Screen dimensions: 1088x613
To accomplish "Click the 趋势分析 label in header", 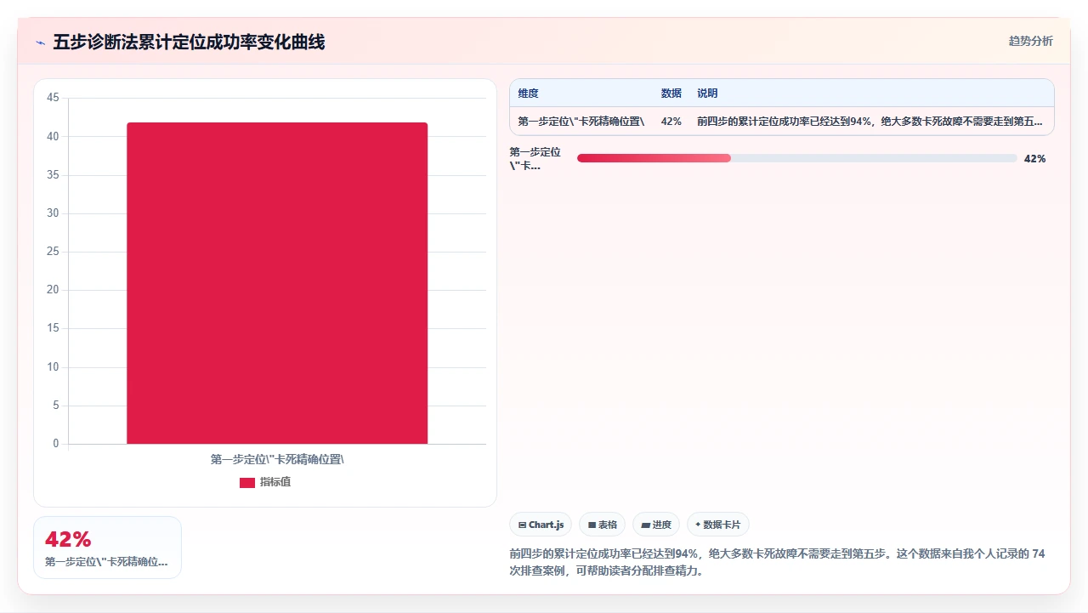I will (1030, 41).
